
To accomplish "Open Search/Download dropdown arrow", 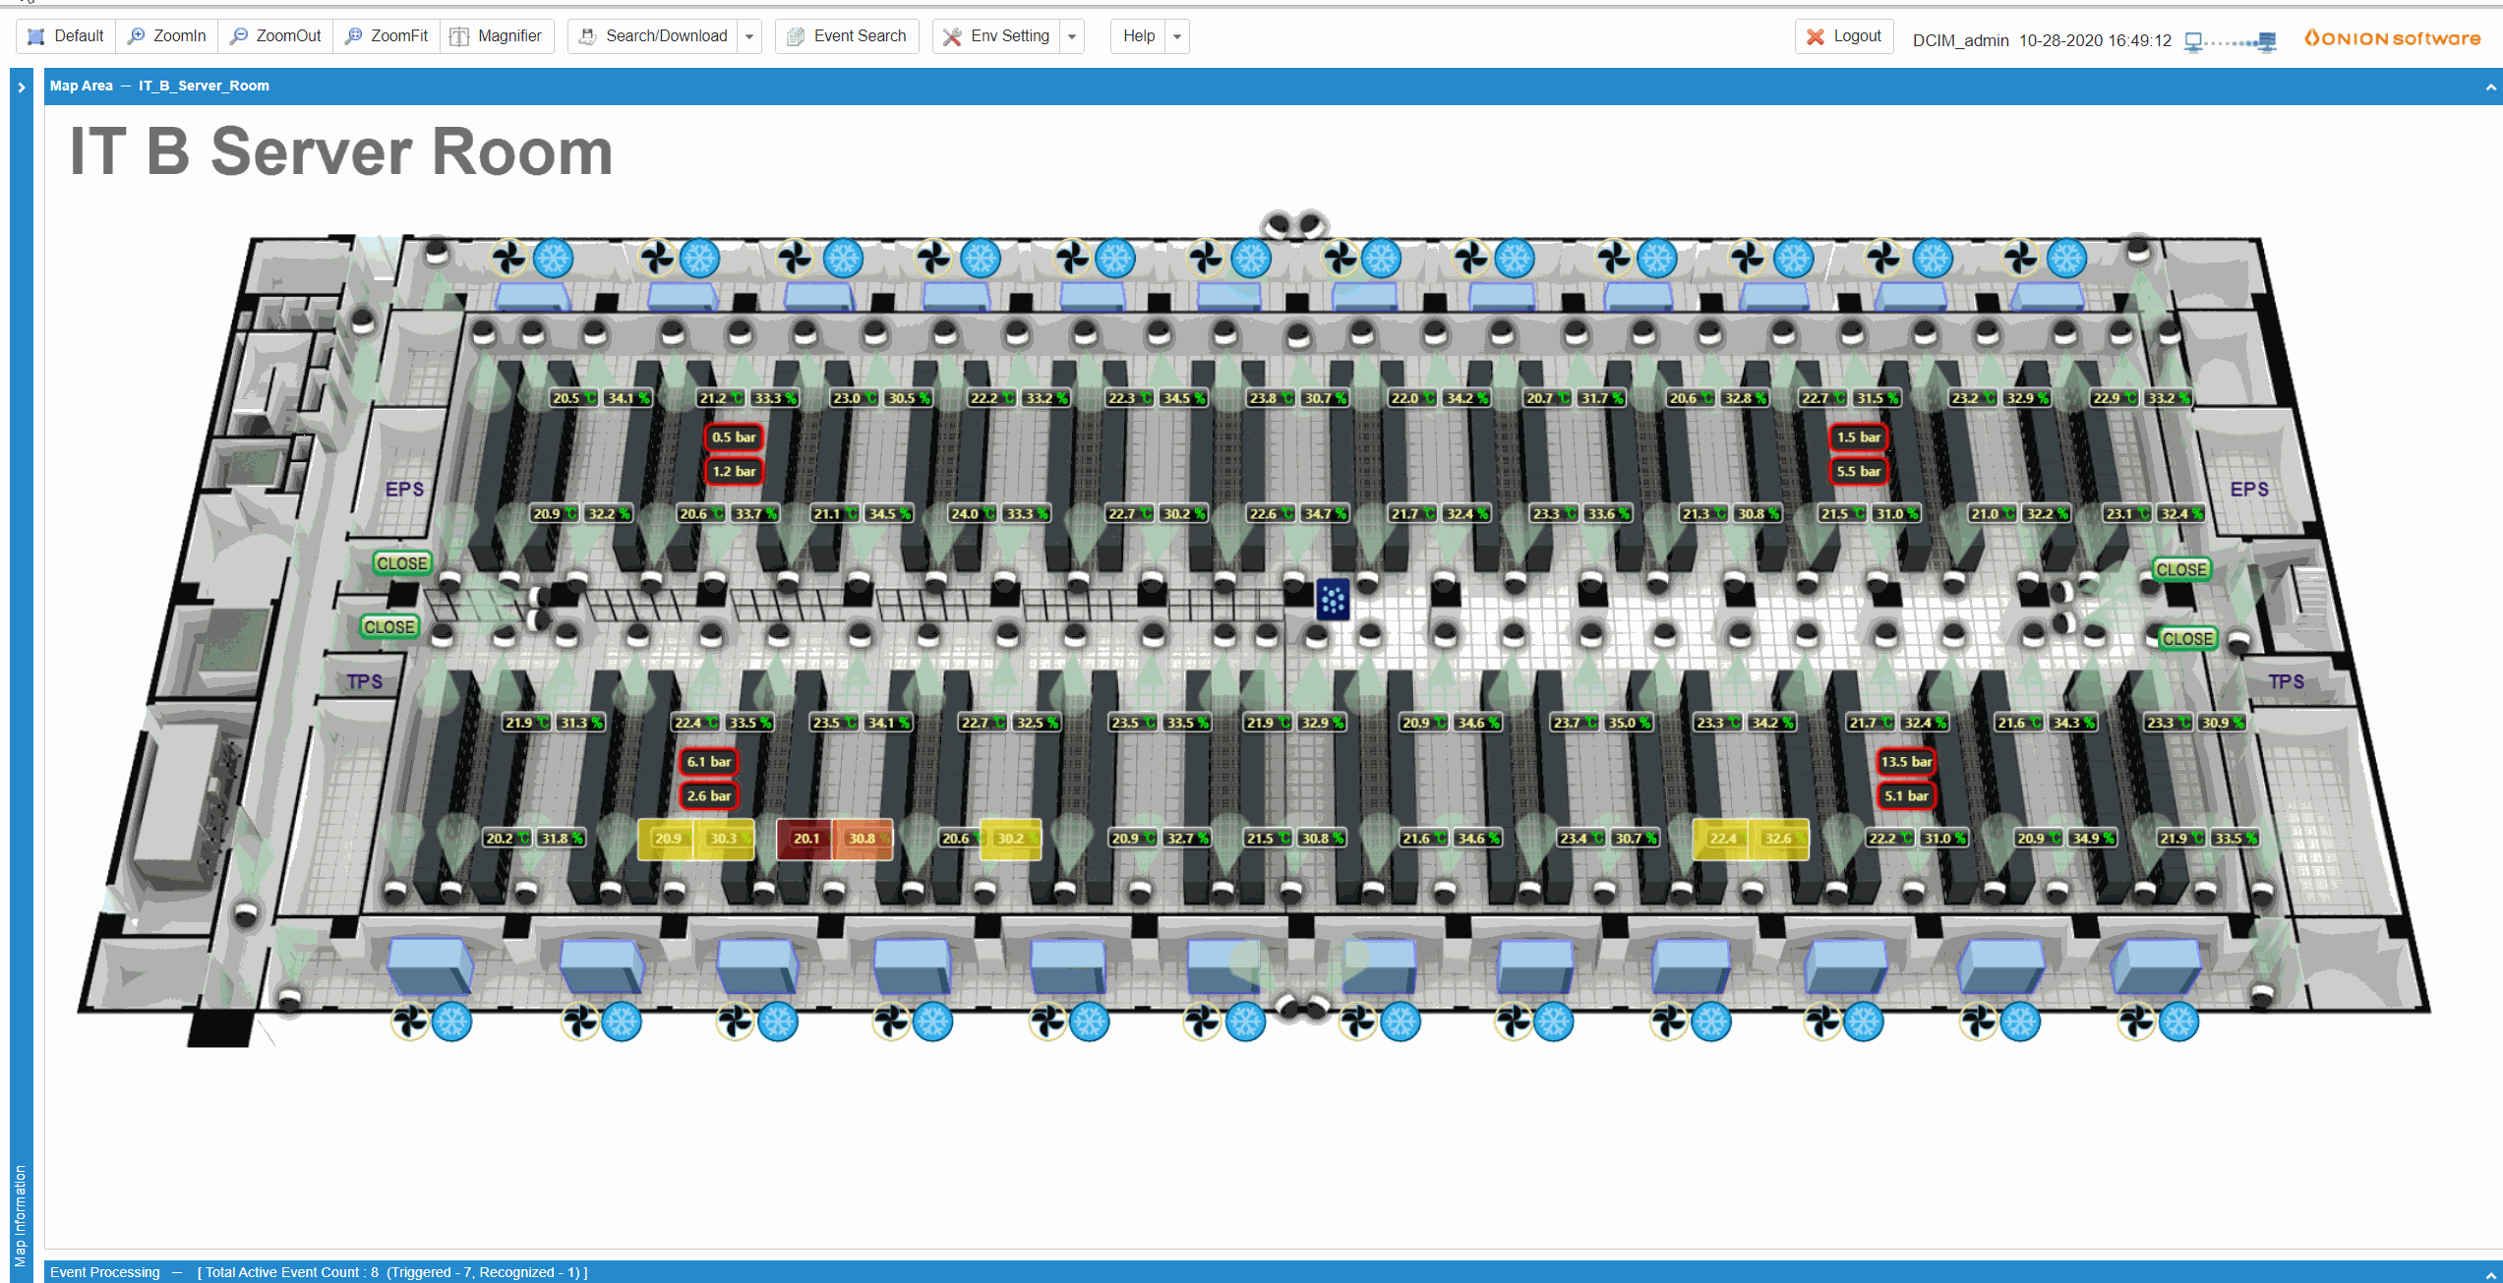I will click(749, 36).
